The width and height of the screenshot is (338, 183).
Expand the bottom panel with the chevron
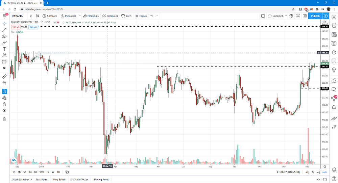click(318, 179)
